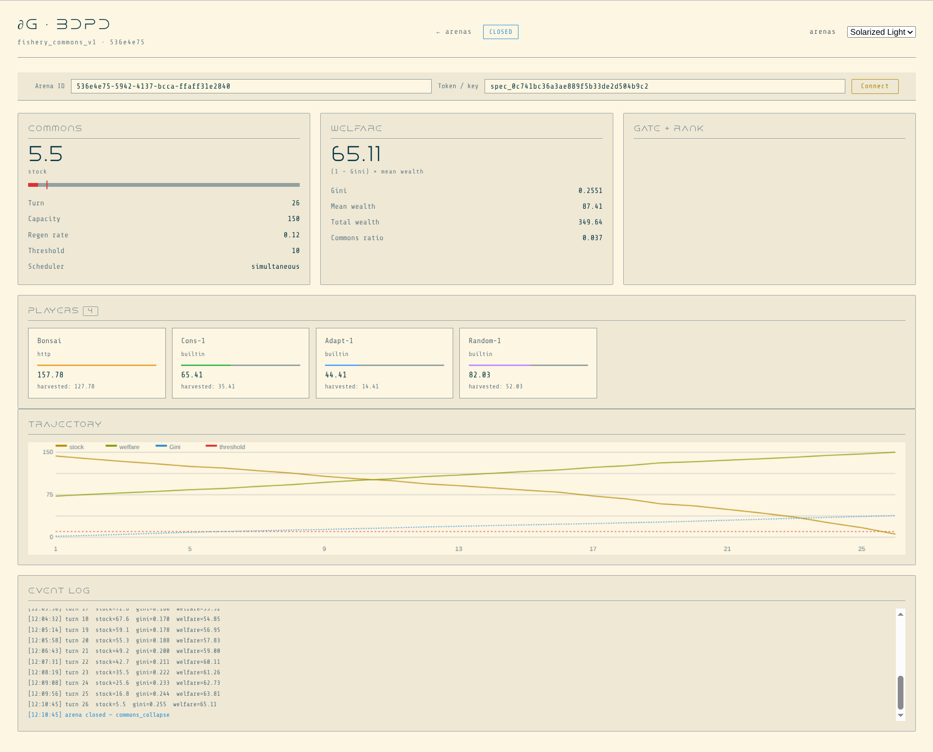Screen dimensions: 933x752
Task: Click the Turn value 26
Action: pyautogui.click(x=296, y=203)
